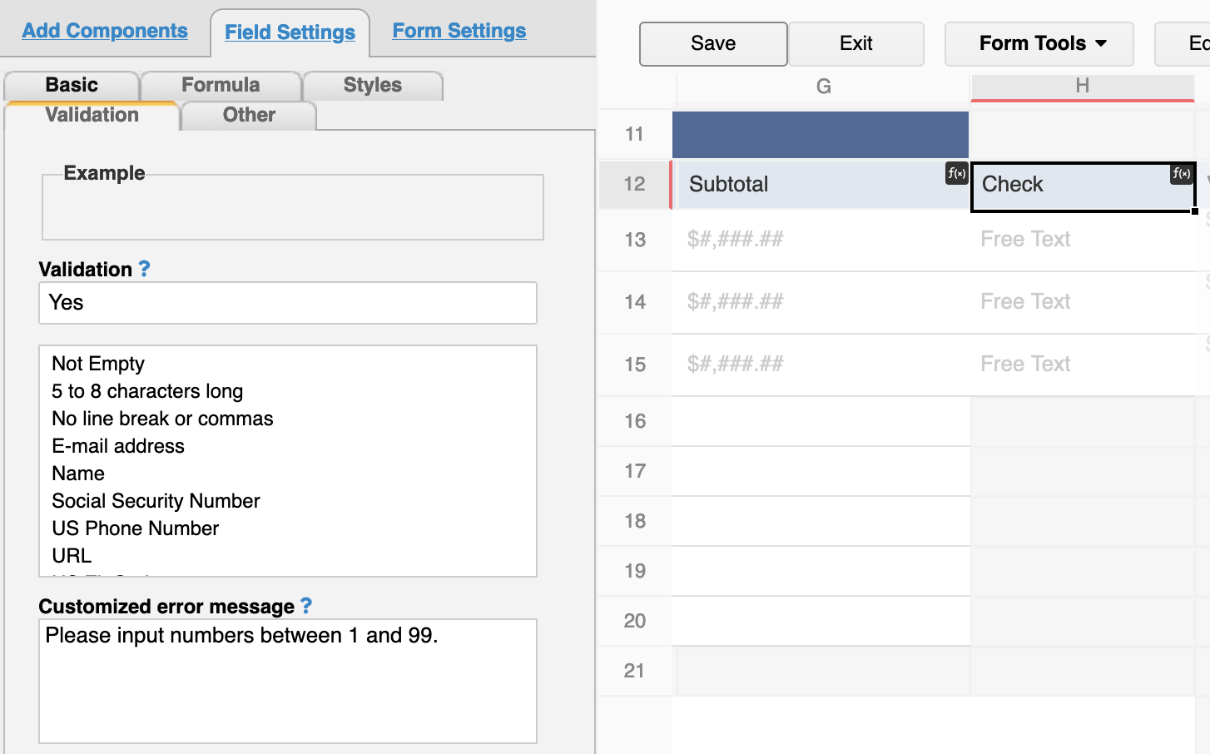Select the Basic tab
Viewport: 1210px width, 754px height.
coord(72,85)
